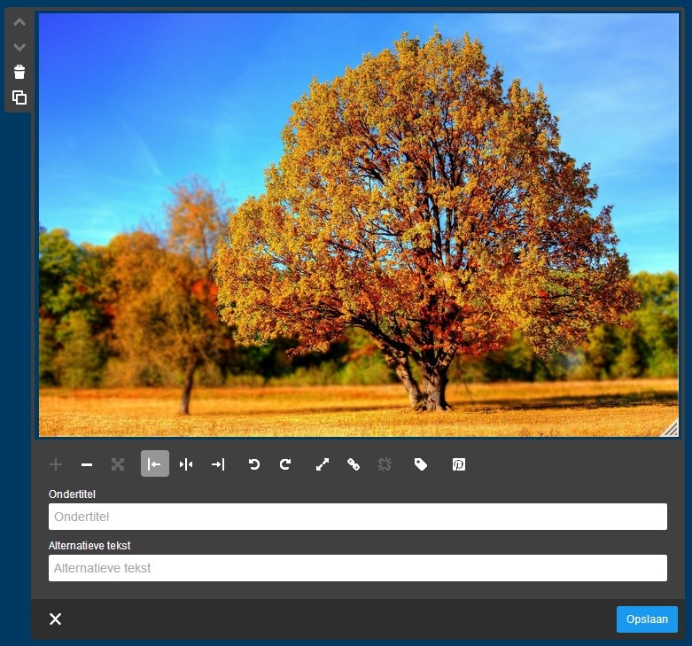Shrink image with minus icon

tap(87, 464)
